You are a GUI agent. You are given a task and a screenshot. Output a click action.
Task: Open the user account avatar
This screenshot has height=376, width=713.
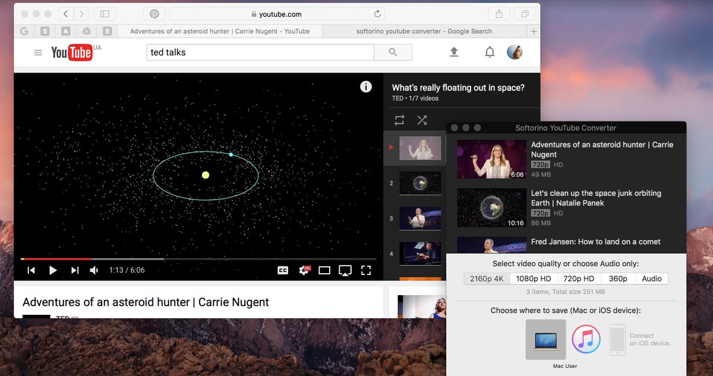pos(515,52)
